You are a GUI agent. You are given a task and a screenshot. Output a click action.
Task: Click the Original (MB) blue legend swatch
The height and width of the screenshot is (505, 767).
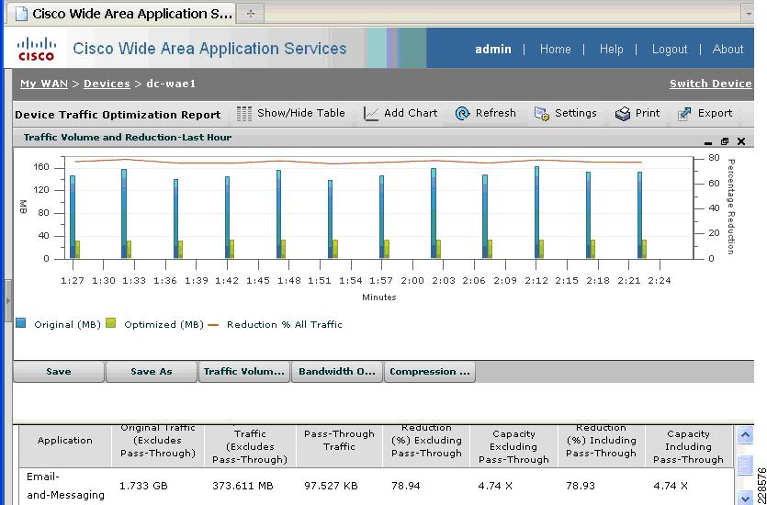(21, 324)
